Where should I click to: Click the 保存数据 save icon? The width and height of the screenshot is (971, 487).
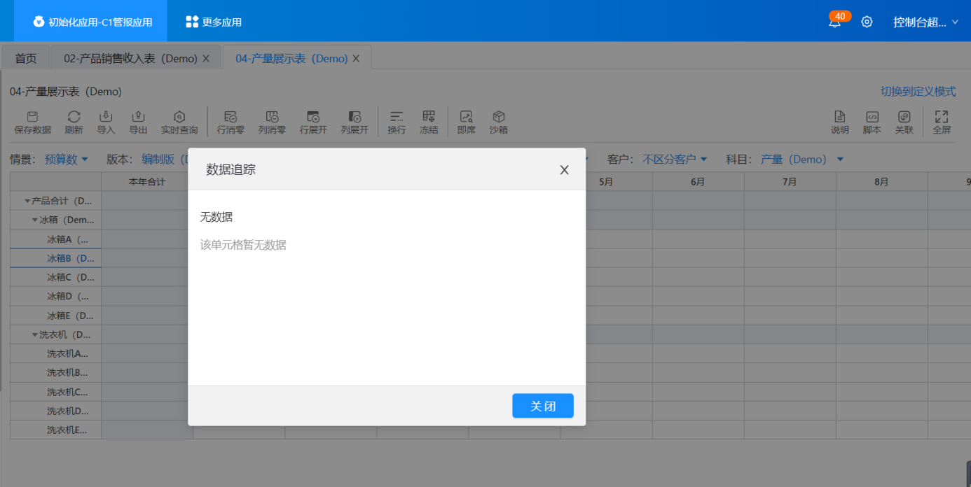[x=32, y=118]
